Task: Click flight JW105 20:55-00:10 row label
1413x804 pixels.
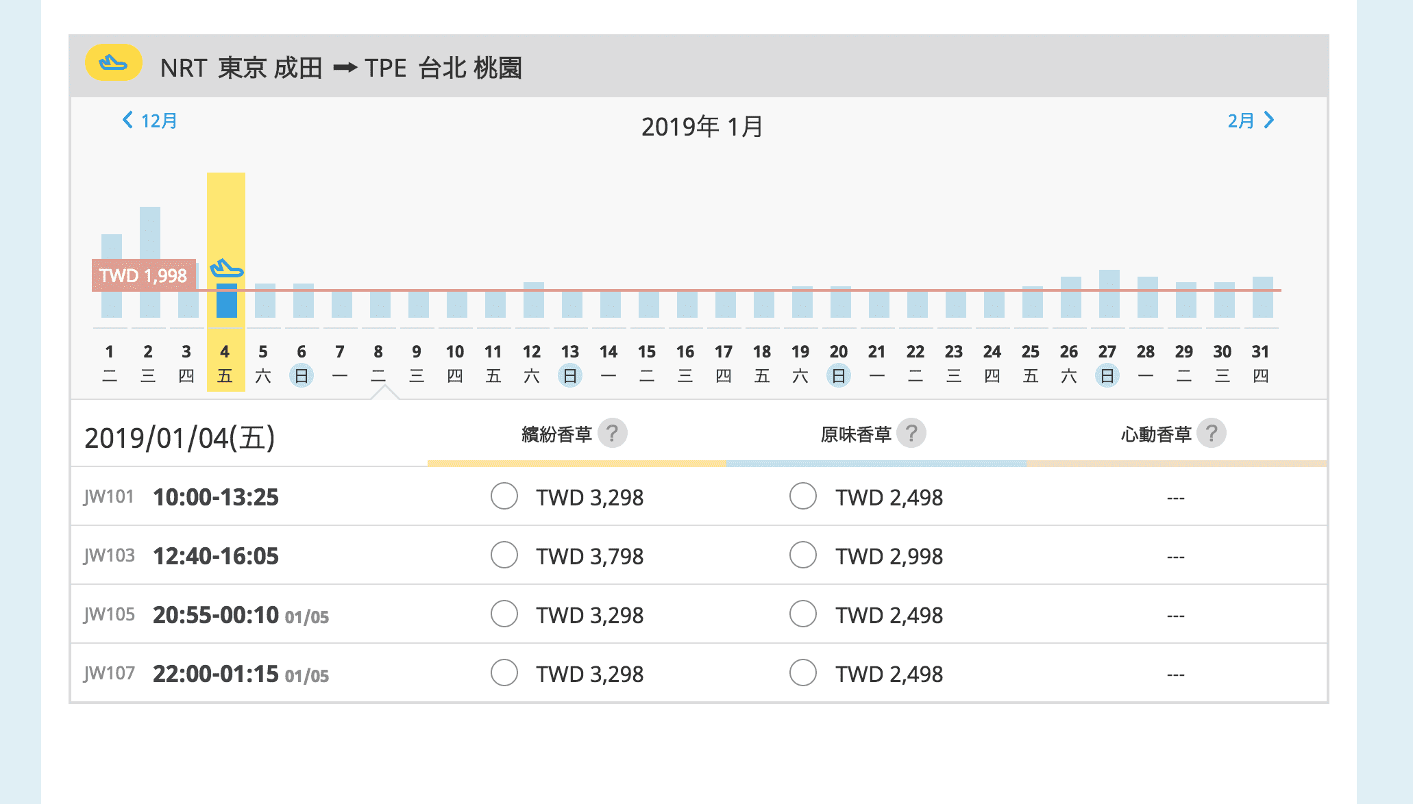Action: pyautogui.click(x=206, y=614)
